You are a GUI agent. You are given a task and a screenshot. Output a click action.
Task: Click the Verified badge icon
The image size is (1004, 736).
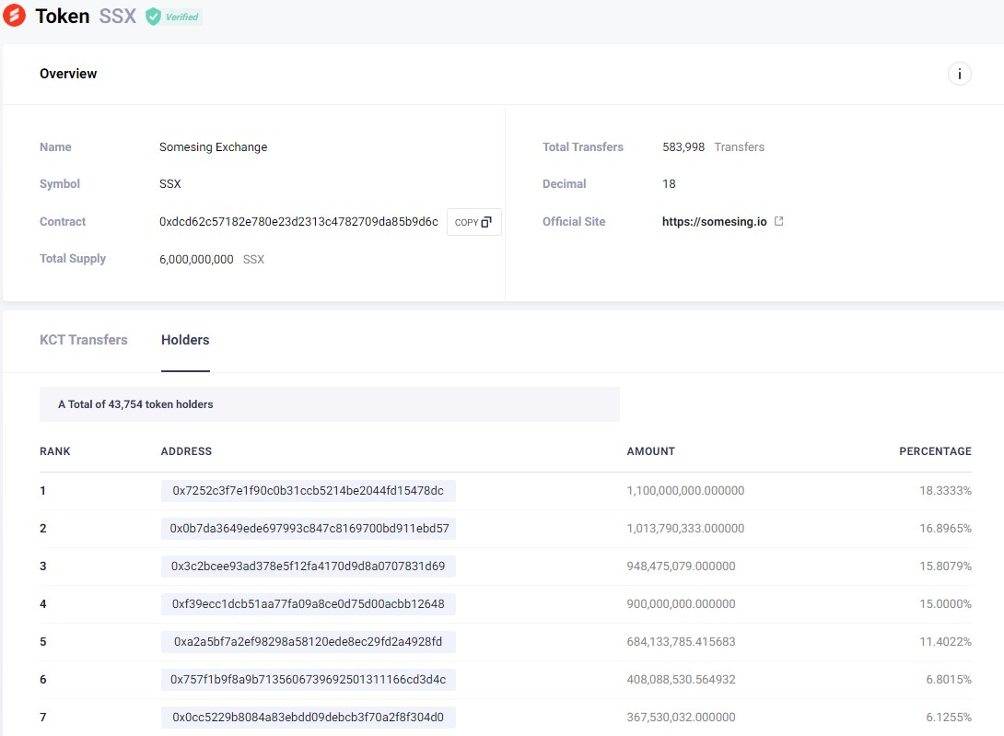(153, 17)
